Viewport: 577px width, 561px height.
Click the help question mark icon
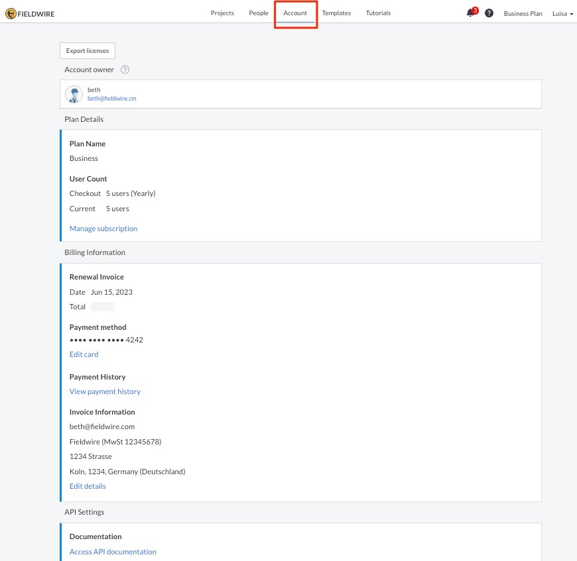tap(489, 13)
